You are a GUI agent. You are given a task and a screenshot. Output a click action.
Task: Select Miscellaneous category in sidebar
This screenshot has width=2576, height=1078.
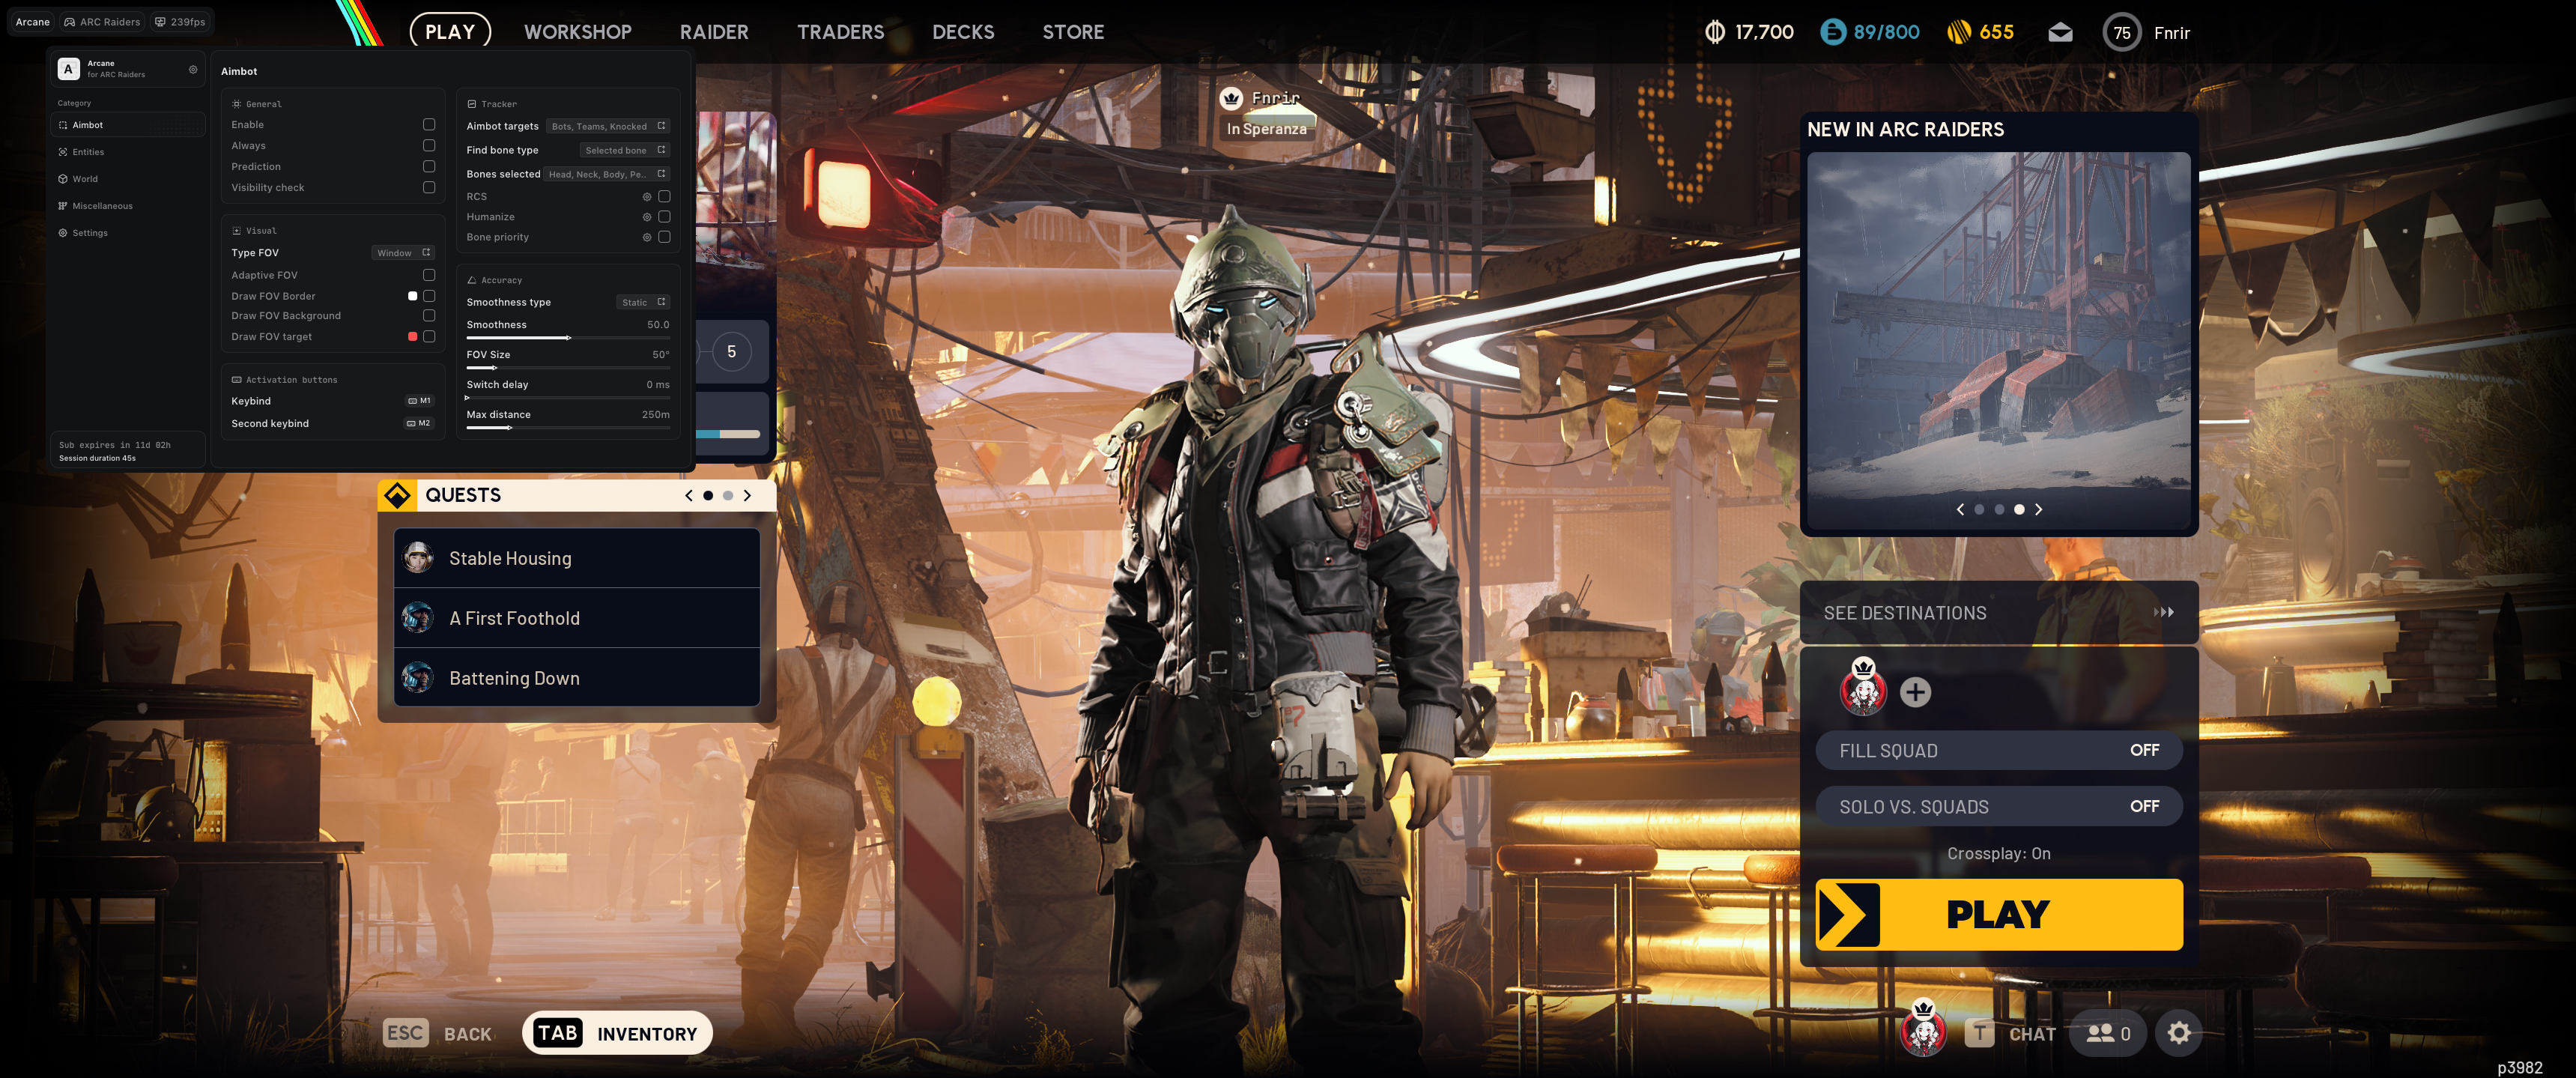(x=127, y=206)
